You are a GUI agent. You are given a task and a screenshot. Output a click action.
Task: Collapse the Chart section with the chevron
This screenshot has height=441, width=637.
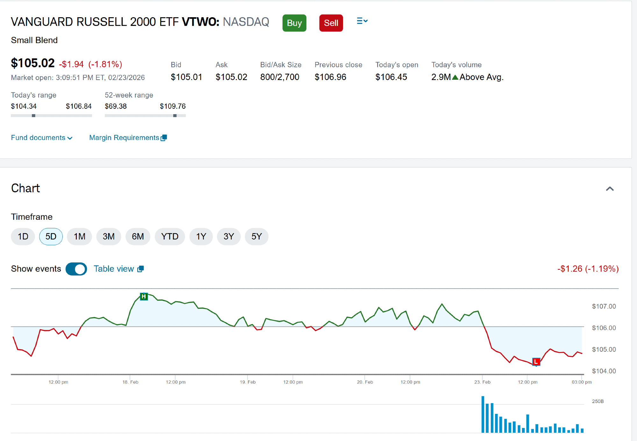click(x=609, y=189)
